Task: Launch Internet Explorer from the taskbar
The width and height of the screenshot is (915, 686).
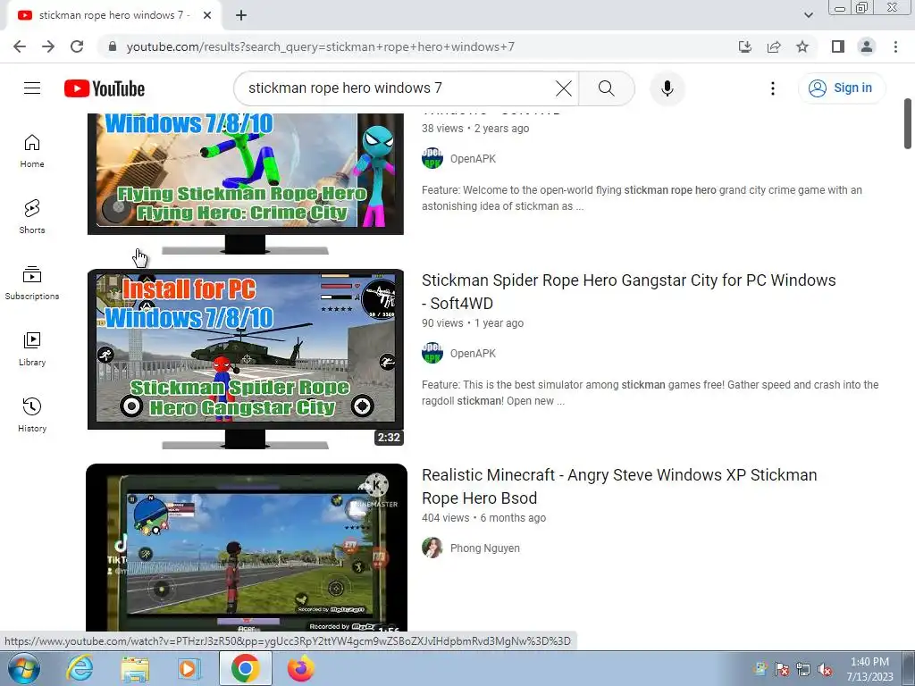Action: click(x=79, y=668)
